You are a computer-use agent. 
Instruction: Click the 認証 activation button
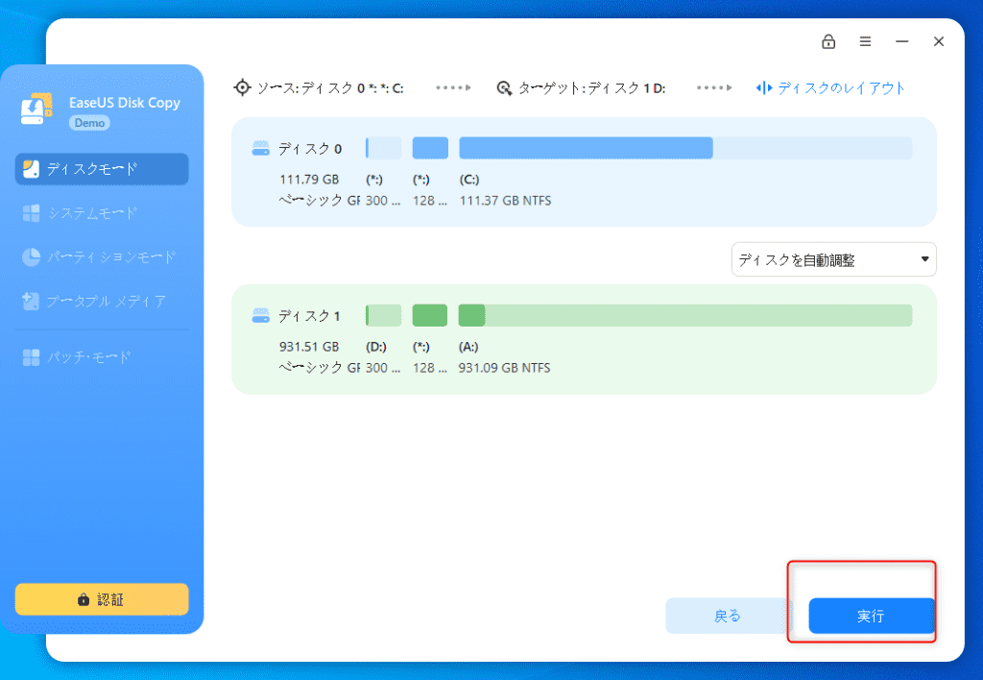click(102, 599)
